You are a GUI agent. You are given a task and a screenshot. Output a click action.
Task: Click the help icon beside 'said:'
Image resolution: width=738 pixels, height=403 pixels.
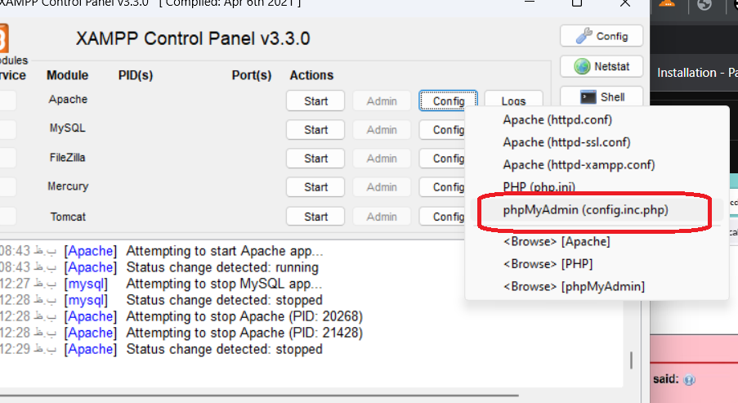689,379
